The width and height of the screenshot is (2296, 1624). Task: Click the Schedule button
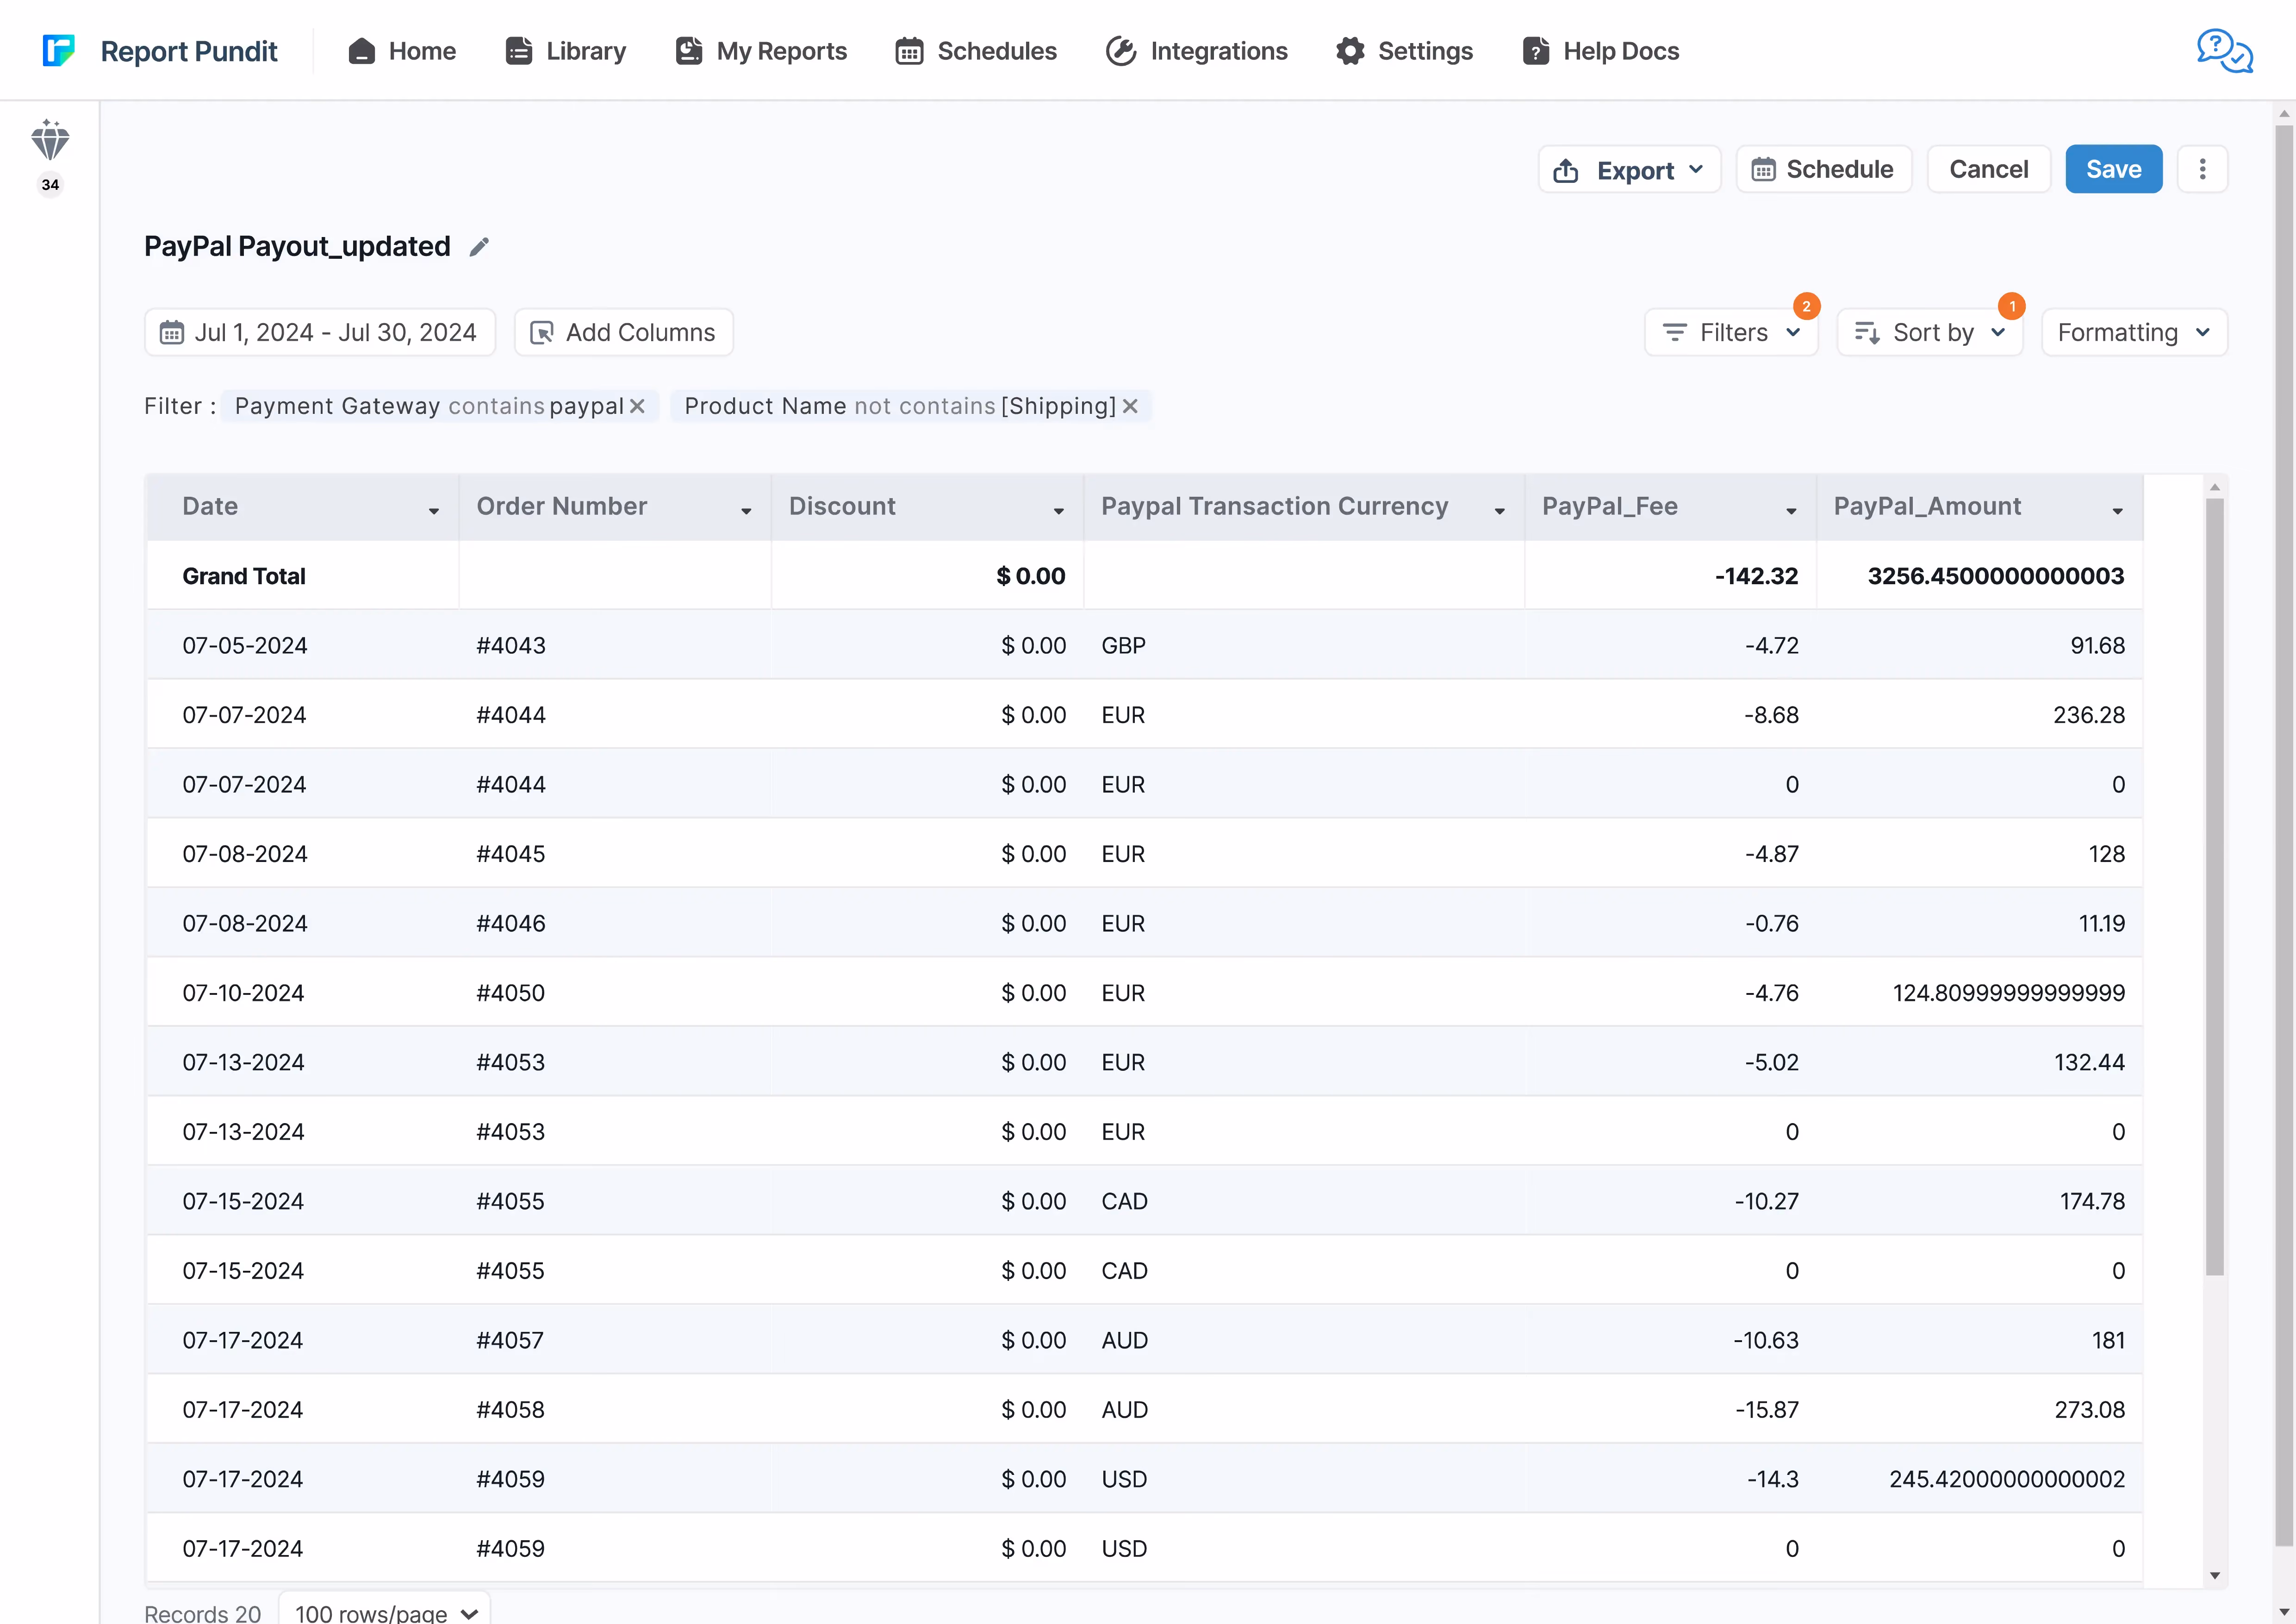tap(1824, 169)
